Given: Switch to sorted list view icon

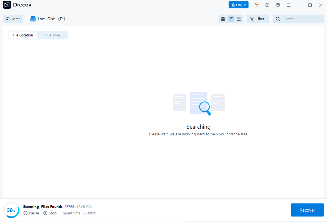Looking at the screenshot, I should click(231, 19).
